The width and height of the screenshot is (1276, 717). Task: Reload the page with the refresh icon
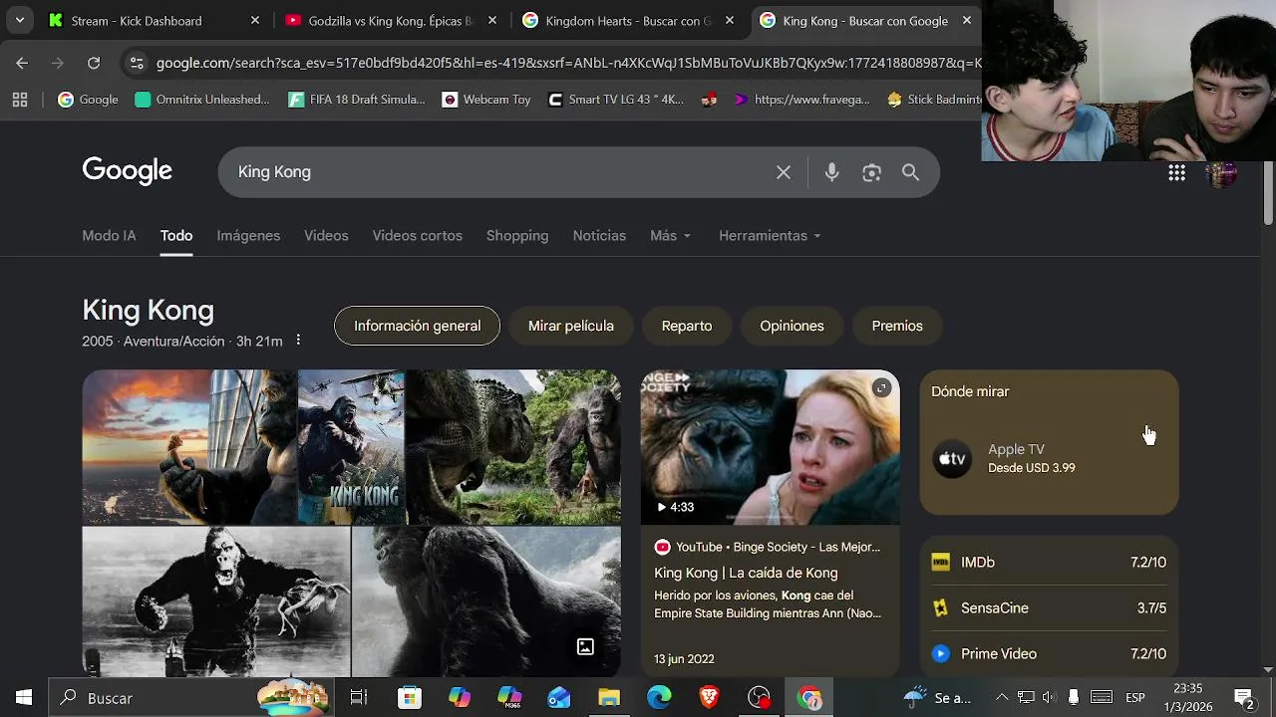(94, 63)
